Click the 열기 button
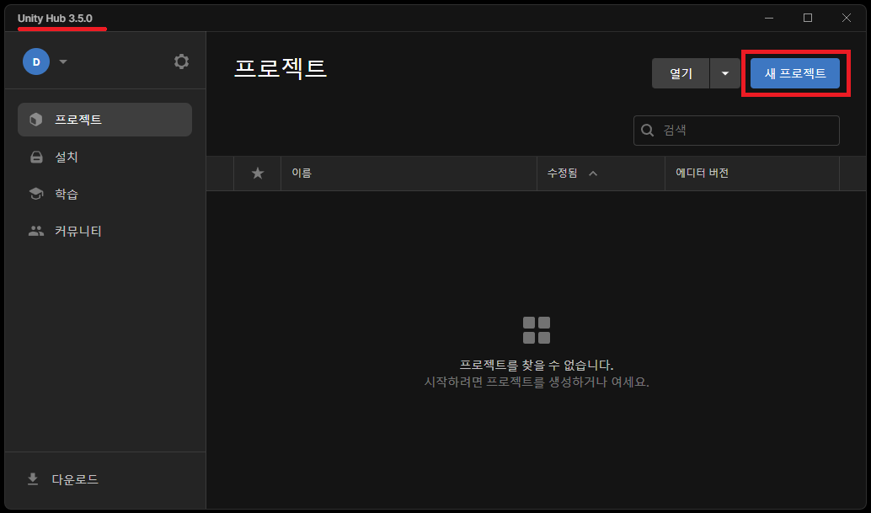This screenshot has width=871, height=513. click(681, 73)
